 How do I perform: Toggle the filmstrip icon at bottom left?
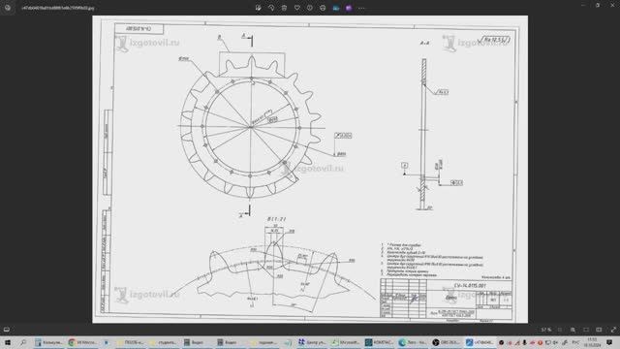coord(7,330)
